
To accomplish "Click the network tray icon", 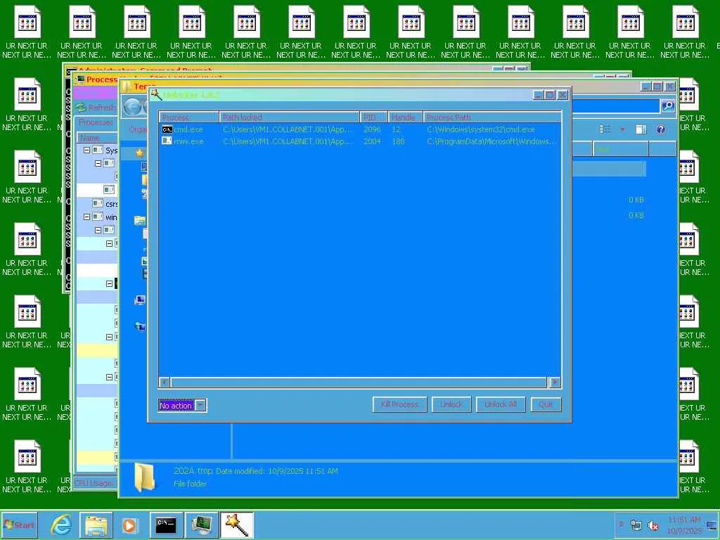I will pyautogui.click(x=636, y=525).
